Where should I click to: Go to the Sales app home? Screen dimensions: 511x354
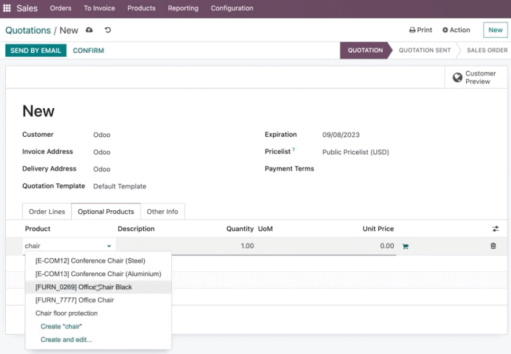(27, 8)
